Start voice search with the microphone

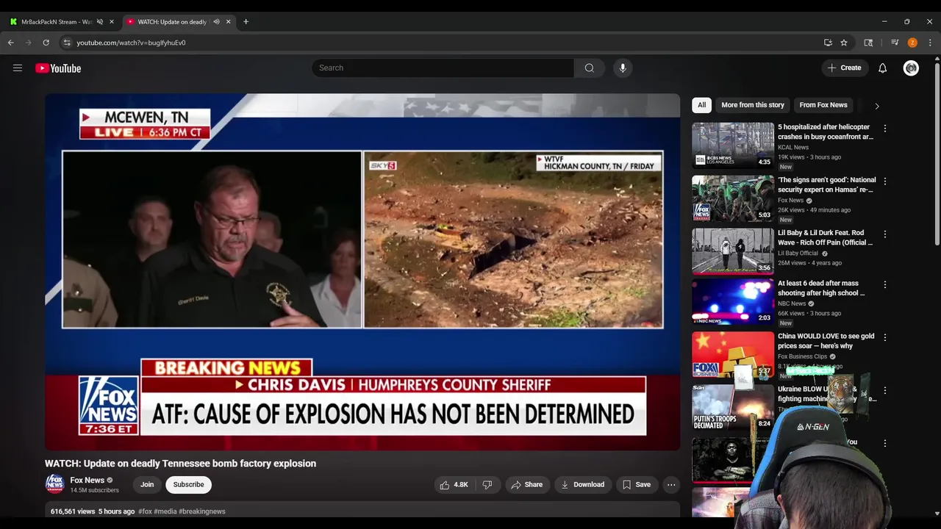tap(623, 68)
